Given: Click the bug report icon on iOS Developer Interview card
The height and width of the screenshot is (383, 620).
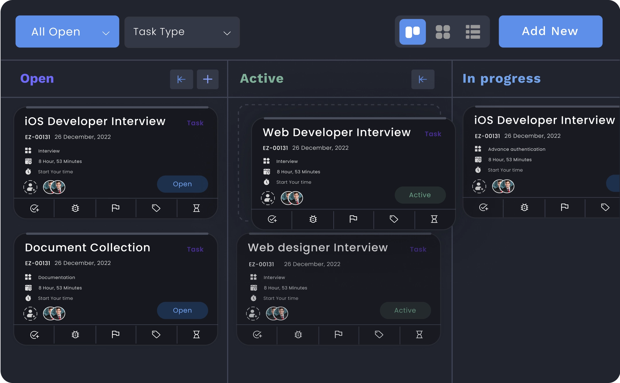Looking at the screenshot, I should click(x=75, y=208).
